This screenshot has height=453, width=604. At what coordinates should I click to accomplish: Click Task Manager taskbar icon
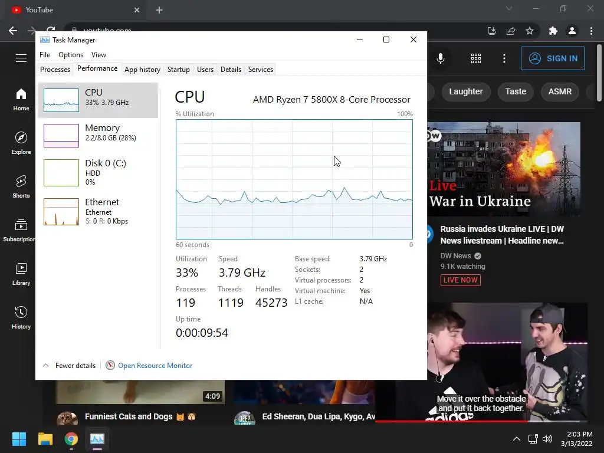(97, 439)
